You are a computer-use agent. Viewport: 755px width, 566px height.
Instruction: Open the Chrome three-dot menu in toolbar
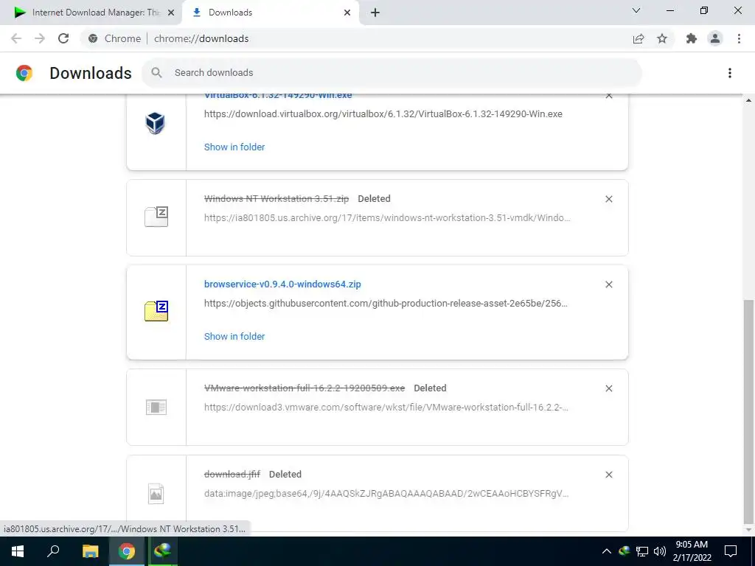(739, 38)
